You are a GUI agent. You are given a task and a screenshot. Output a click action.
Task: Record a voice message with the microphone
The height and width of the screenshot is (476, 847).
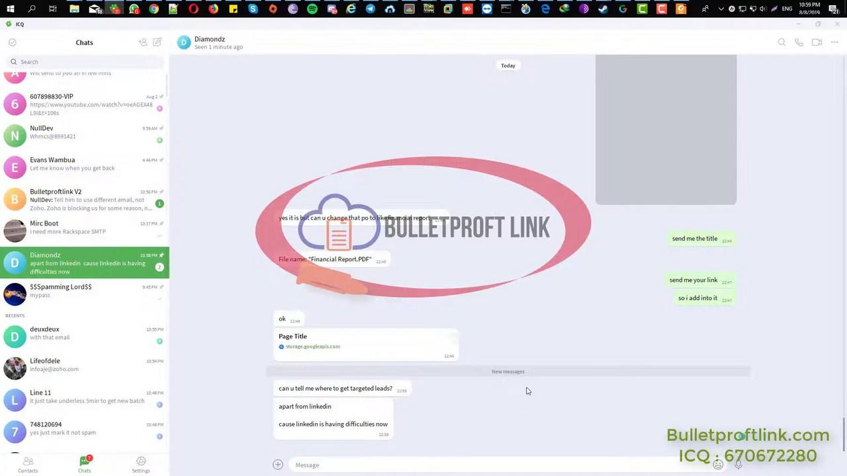pyautogui.click(x=738, y=465)
